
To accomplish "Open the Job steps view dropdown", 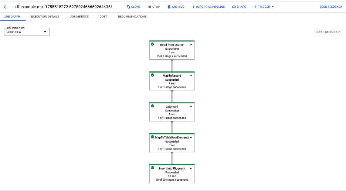I will 27,32.
